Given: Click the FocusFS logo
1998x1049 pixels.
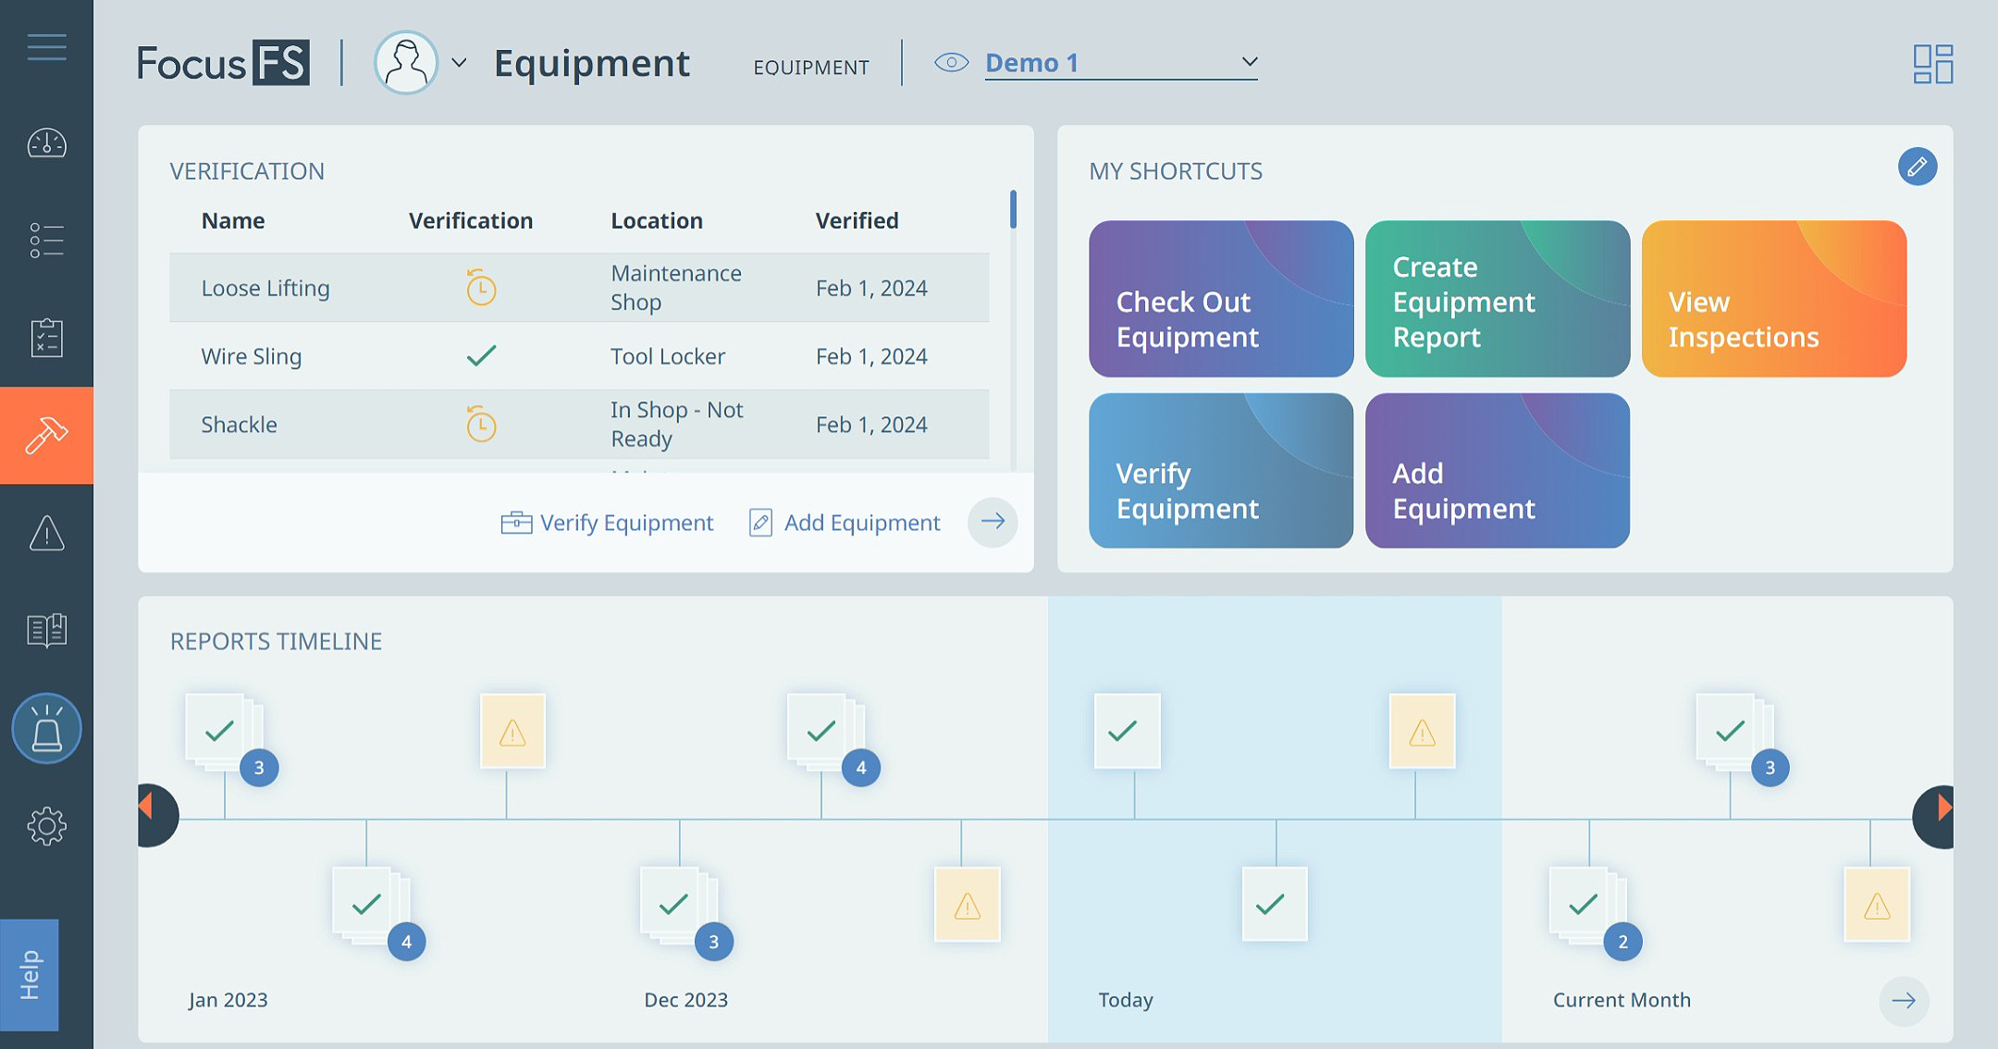Looking at the screenshot, I should (x=223, y=63).
